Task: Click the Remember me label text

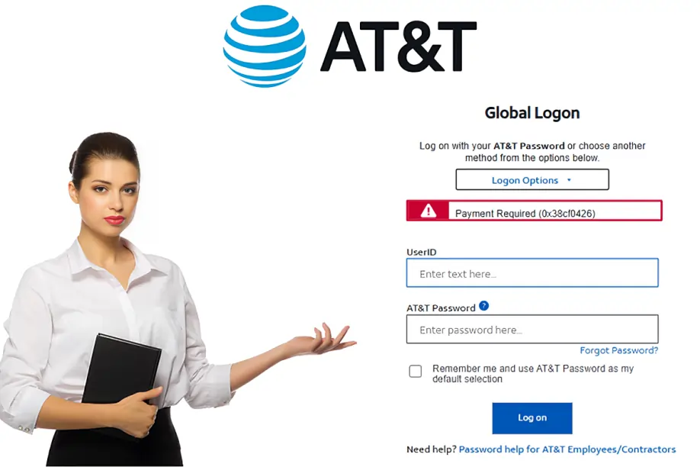Action: (x=533, y=374)
